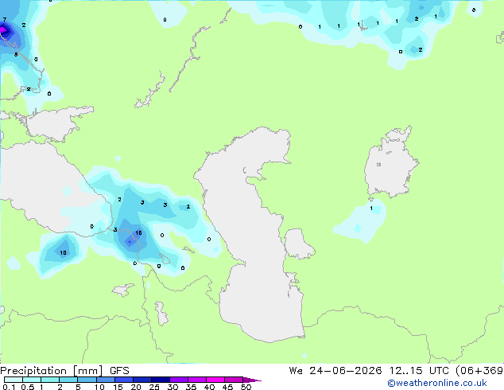The height and width of the screenshot is (390, 504).
Task: Select the 2–5 mm legend color swatch
Action: tap(69, 380)
